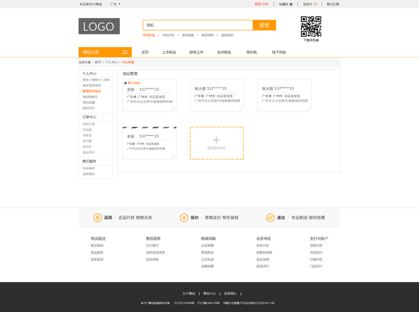419x312 pixels.
Task: Select 管理收货地址 in sidebar
Action: 92,92
